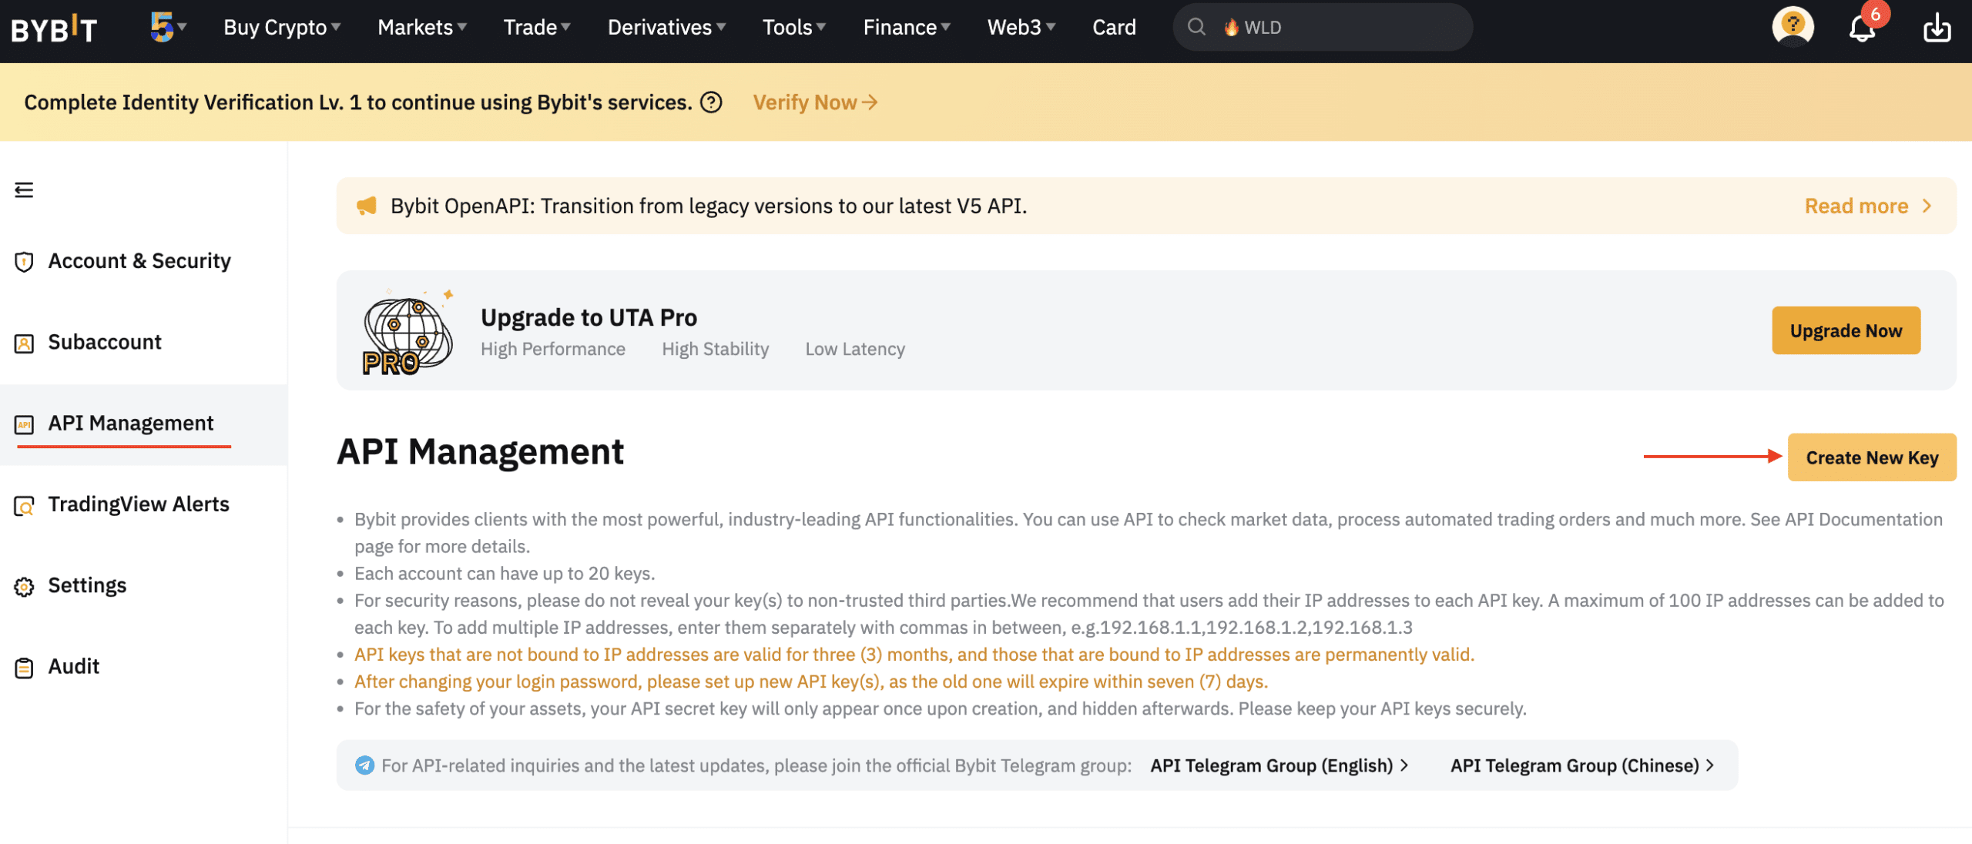Image resolution: width=1972 pixels, height=844 pixels.
Task: Click the notification count badge
Action: click(1876, 14)
